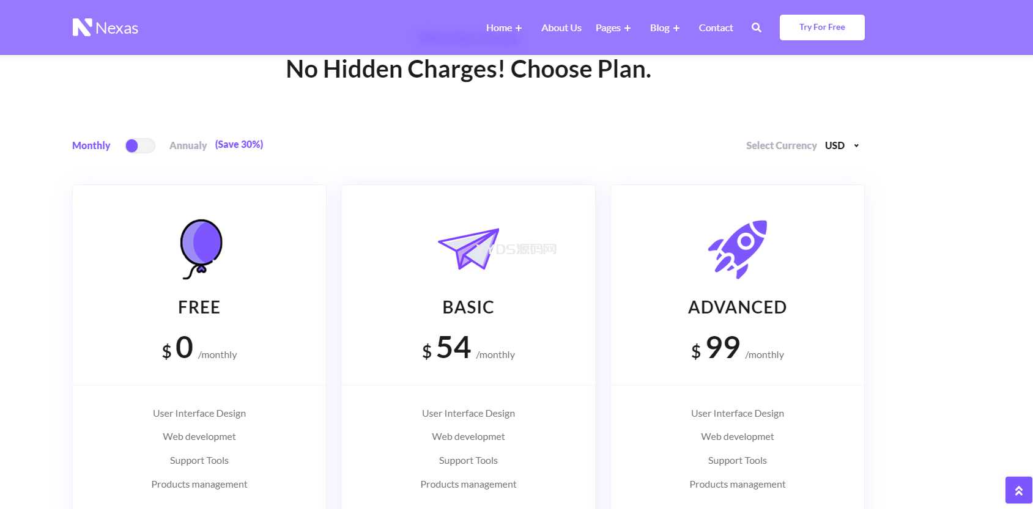This screenshot has width=1033, height=509.
Task: Open the Contact menu item
Action: coord(716,28)
